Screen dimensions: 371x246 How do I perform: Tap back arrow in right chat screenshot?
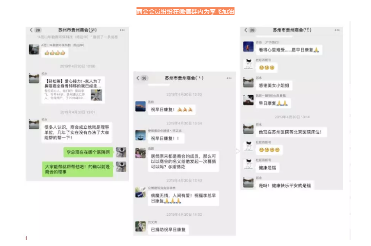pos(246,30)
